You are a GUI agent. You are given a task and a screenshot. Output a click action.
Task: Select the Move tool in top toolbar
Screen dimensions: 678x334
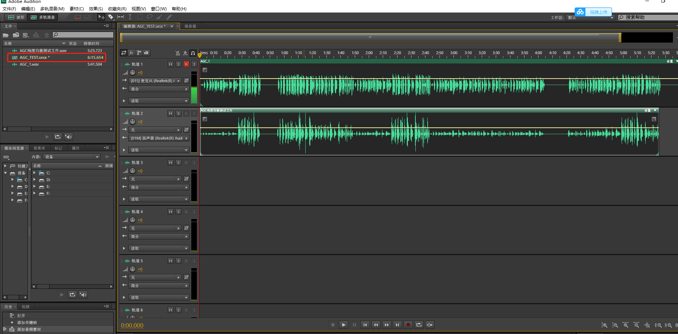click(x=101, y=17)
